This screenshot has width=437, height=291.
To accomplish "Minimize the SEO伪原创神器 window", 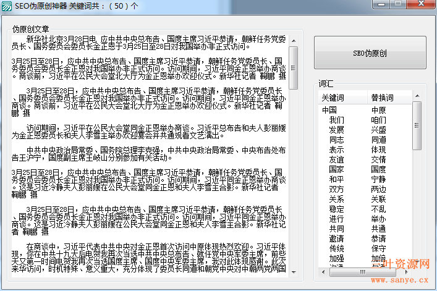I will [x=381, y=4].
